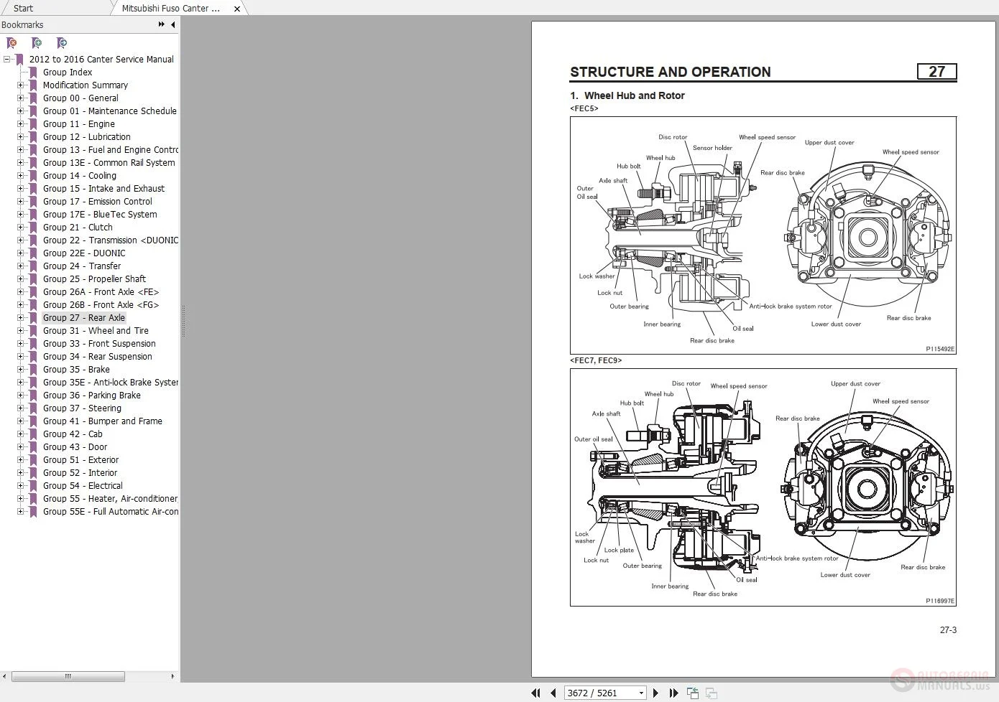Switch to the Start tab

click(23, 8)
